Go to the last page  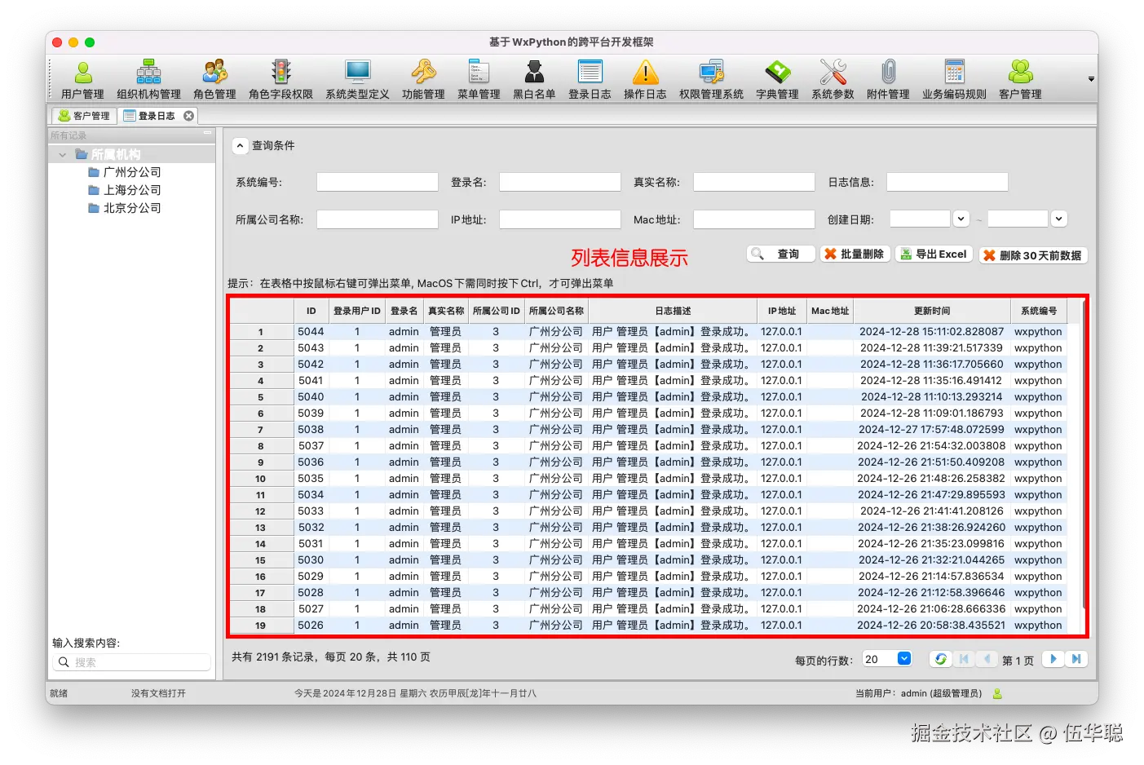tap(1076, 659)
